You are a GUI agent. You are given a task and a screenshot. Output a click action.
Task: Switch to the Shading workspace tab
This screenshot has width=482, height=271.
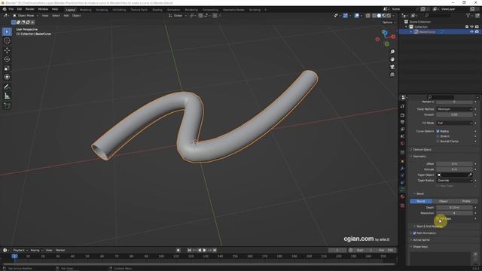coord(157,10)
